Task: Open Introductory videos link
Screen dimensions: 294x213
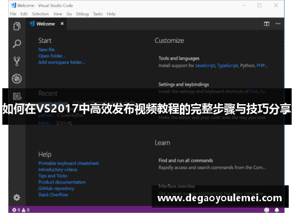Action: (x=58, y=169)
